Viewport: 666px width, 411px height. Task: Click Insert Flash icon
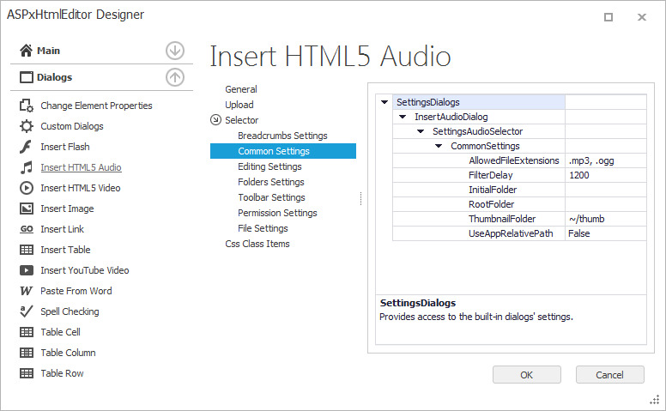(x=26, y=147)
